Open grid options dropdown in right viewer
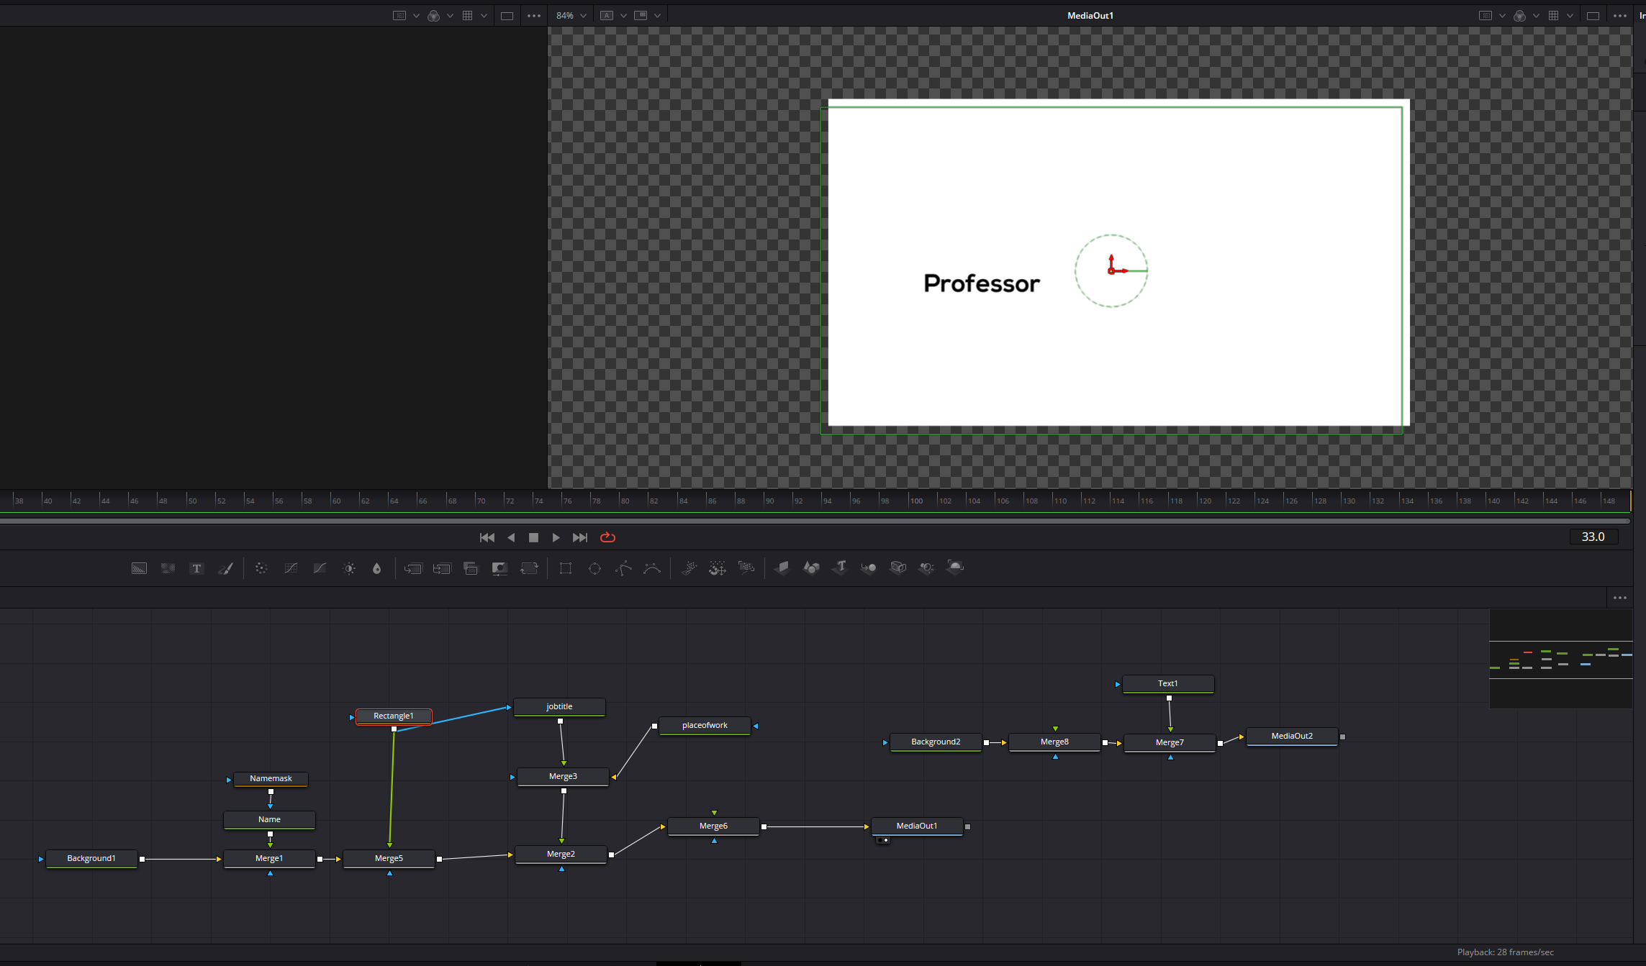This screenshot has height=966, width=1646. coord(1570,16)
